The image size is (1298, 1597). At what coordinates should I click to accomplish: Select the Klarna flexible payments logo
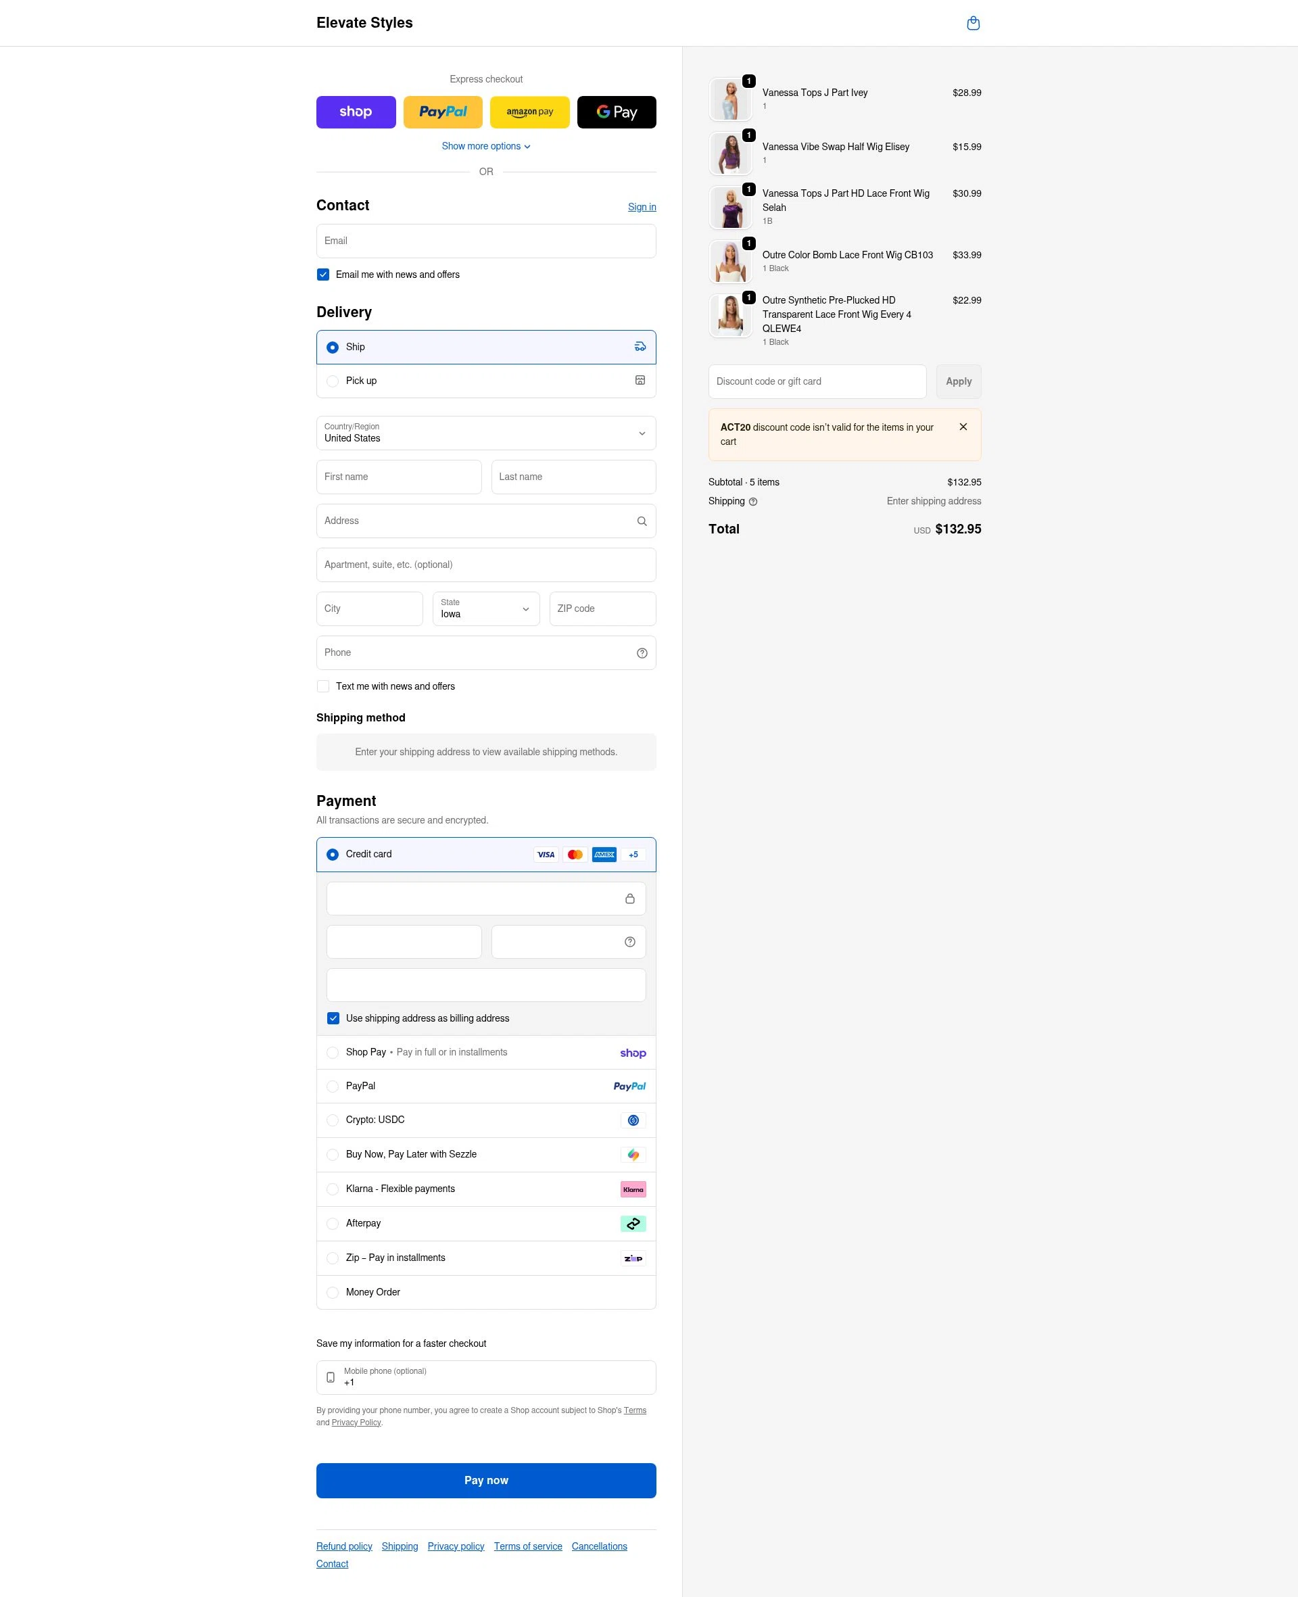coord(633,1189)
